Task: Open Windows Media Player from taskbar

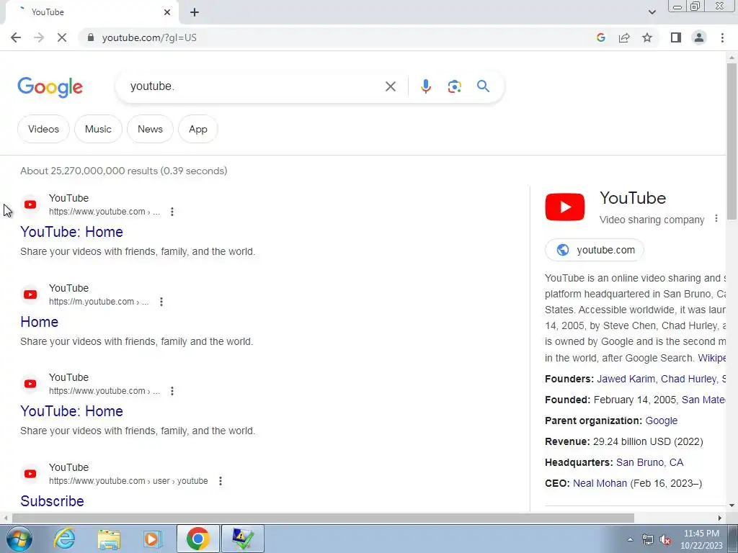Action: click(153, 539)
